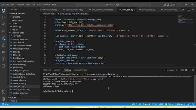The image size is (196, 110).
Task: Collapse the SELENIUM-PYTHON root folder
Action: [x=17, y=14]
